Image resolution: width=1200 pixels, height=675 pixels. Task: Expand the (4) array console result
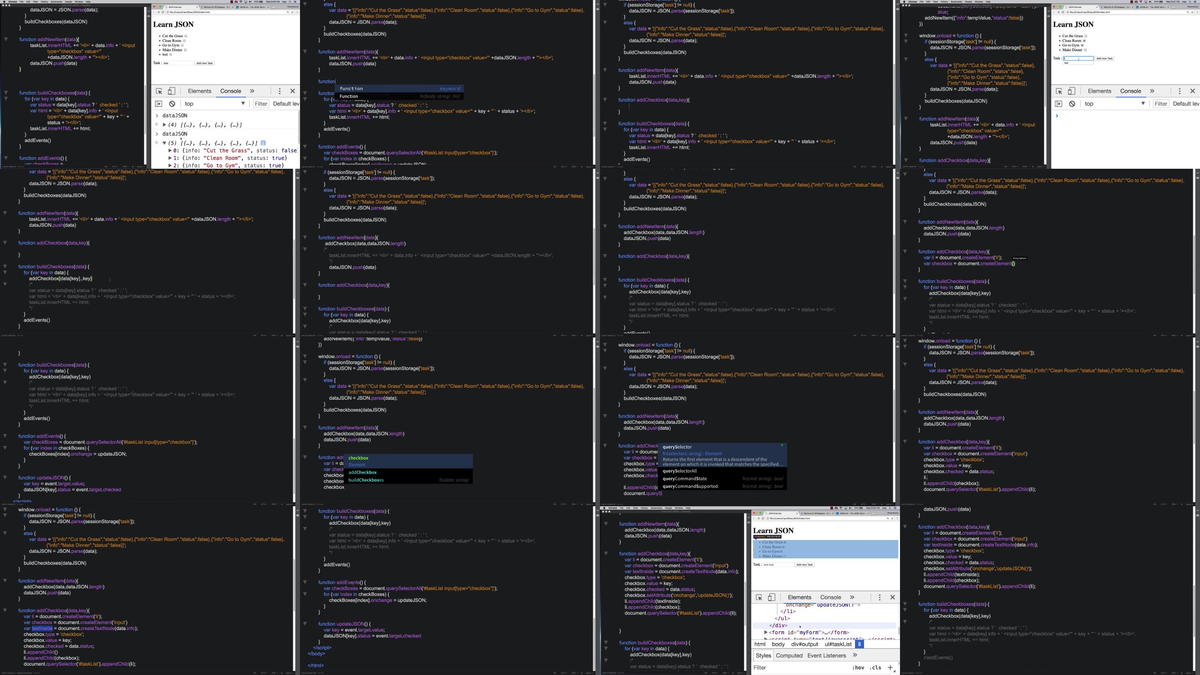pos(165,125)
